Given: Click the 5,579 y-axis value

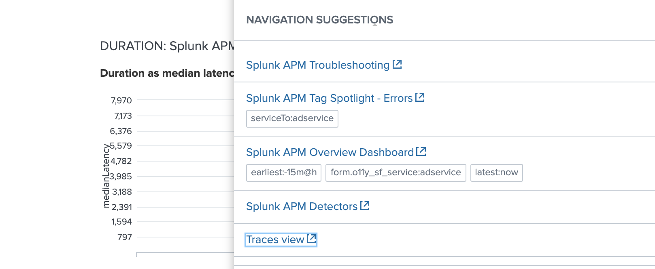Looking at the screenshot, I should [x=121, y=146].
